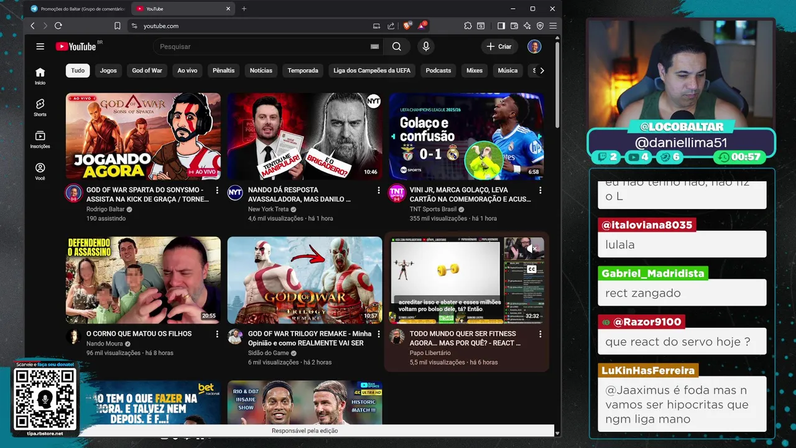Viewport: 796px width, 448px height.
Task: Toggle the browser sidebar panel
Action: pyautogui.click(x=501, y=26)
